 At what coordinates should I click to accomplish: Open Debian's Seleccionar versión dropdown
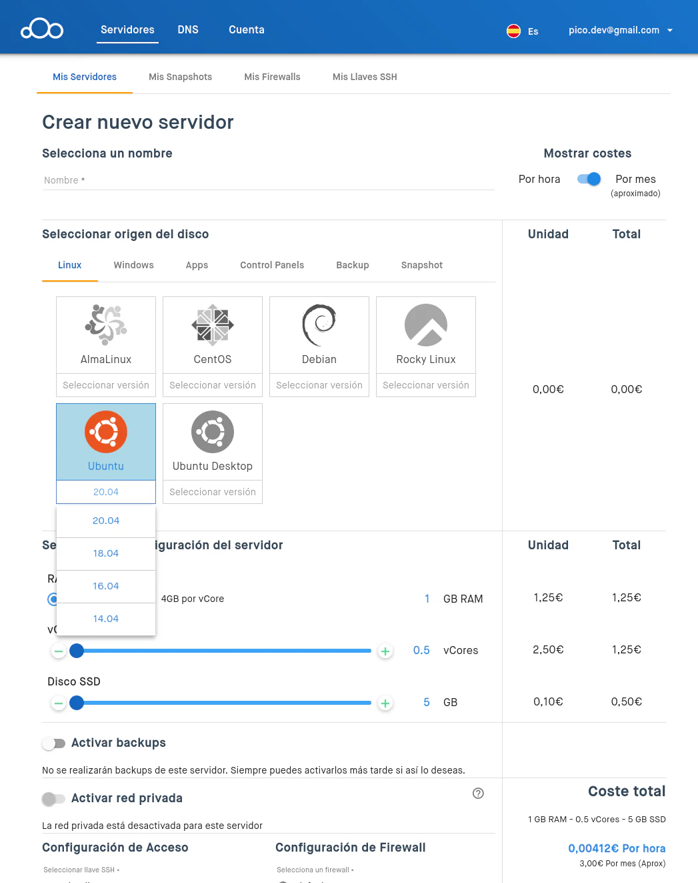click(319, 385)
